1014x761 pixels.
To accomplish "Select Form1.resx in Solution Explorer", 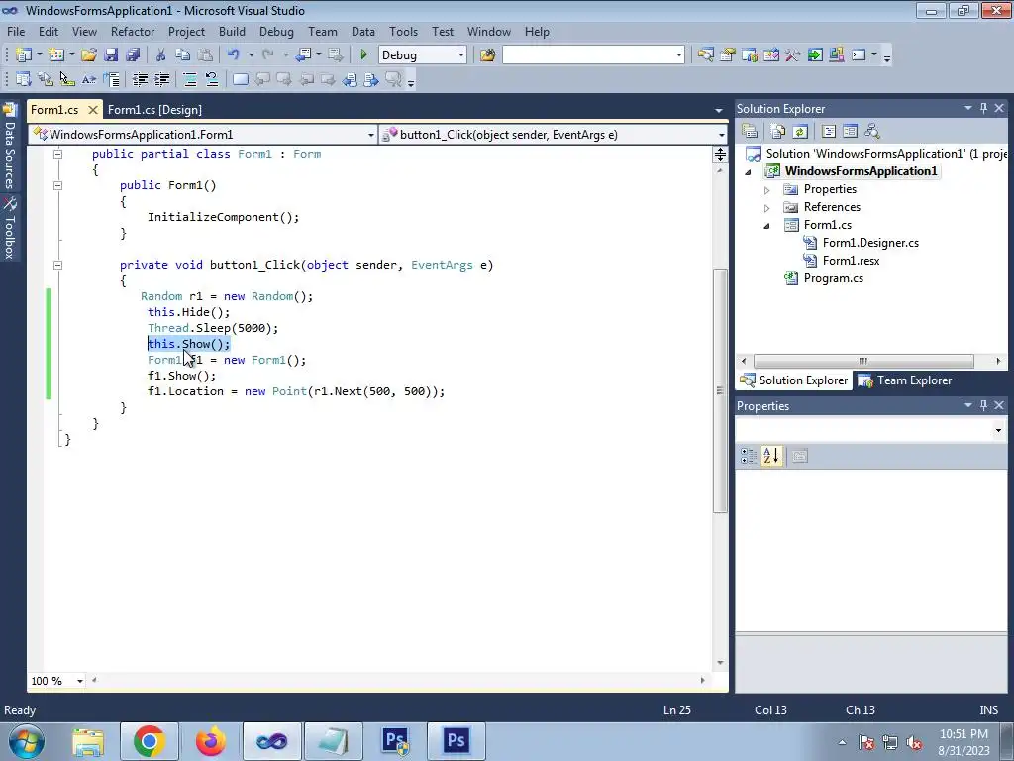I will (851, 261).
